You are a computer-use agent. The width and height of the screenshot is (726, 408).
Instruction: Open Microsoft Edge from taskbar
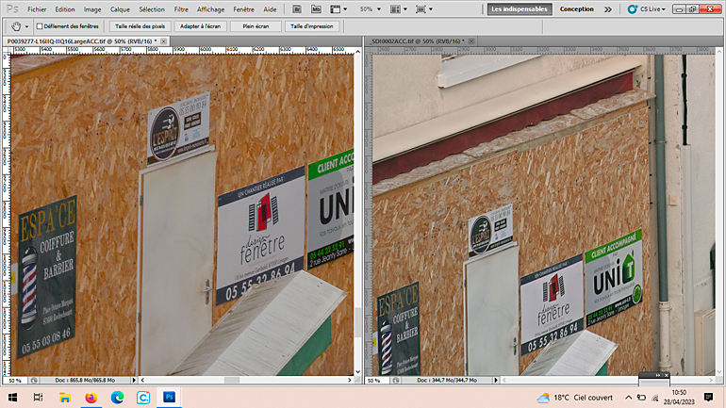(x=117, y=398)
